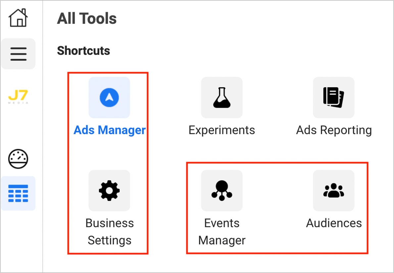Click the Home icon in the sidebar
This screenshot has height=273, width=394.
click(18, 17)
